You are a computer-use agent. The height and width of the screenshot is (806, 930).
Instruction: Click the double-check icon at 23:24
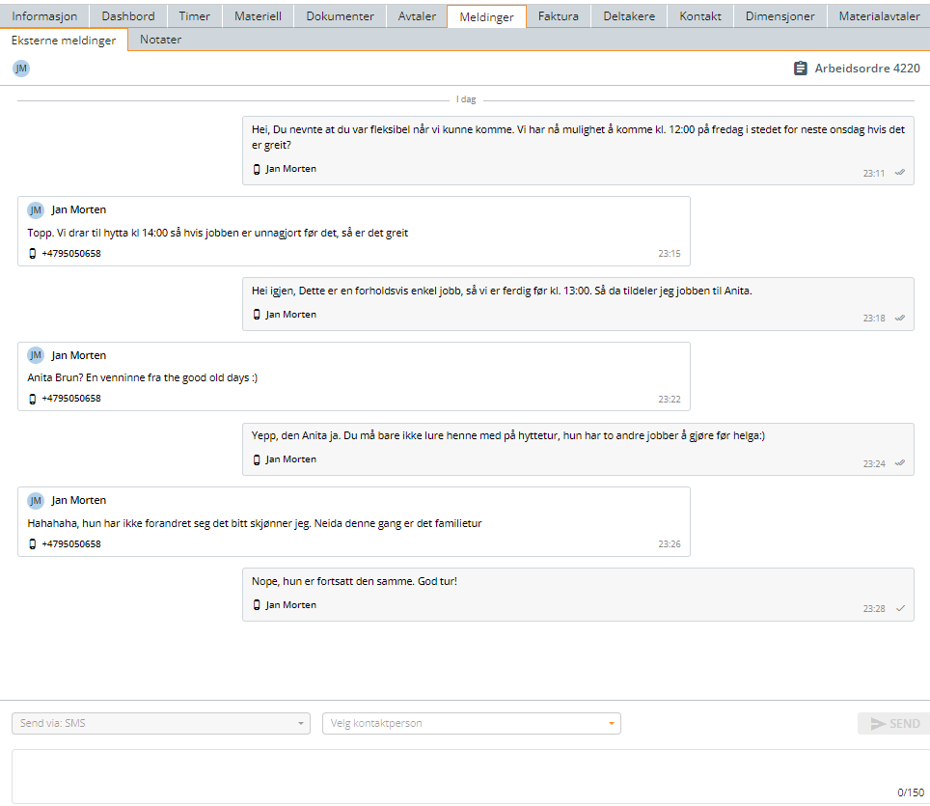[900, 463]
